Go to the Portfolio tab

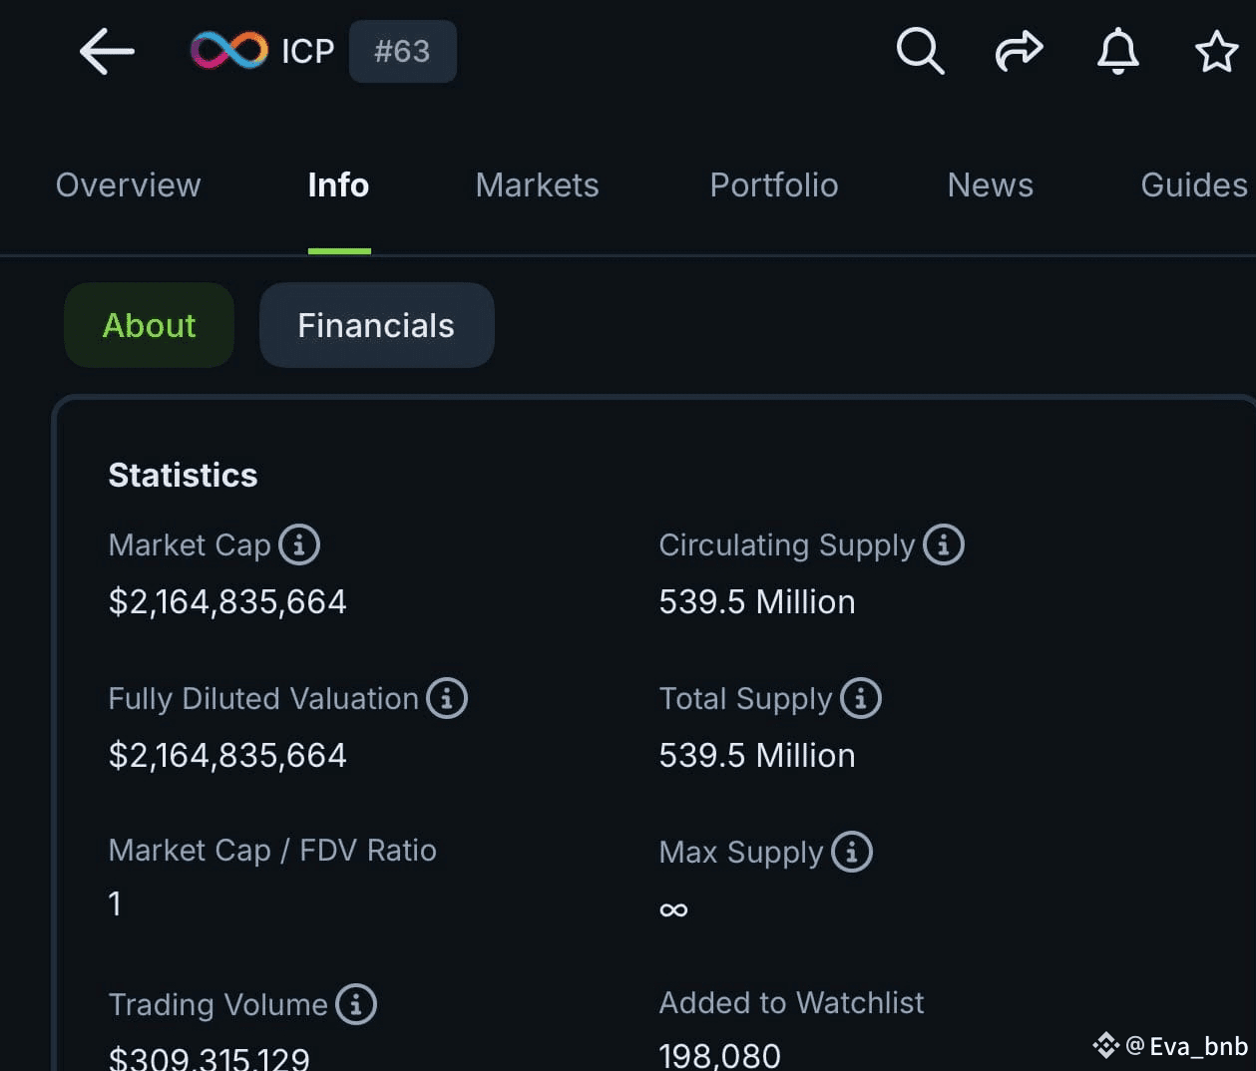pyautogui.click(x=773, y=184)
